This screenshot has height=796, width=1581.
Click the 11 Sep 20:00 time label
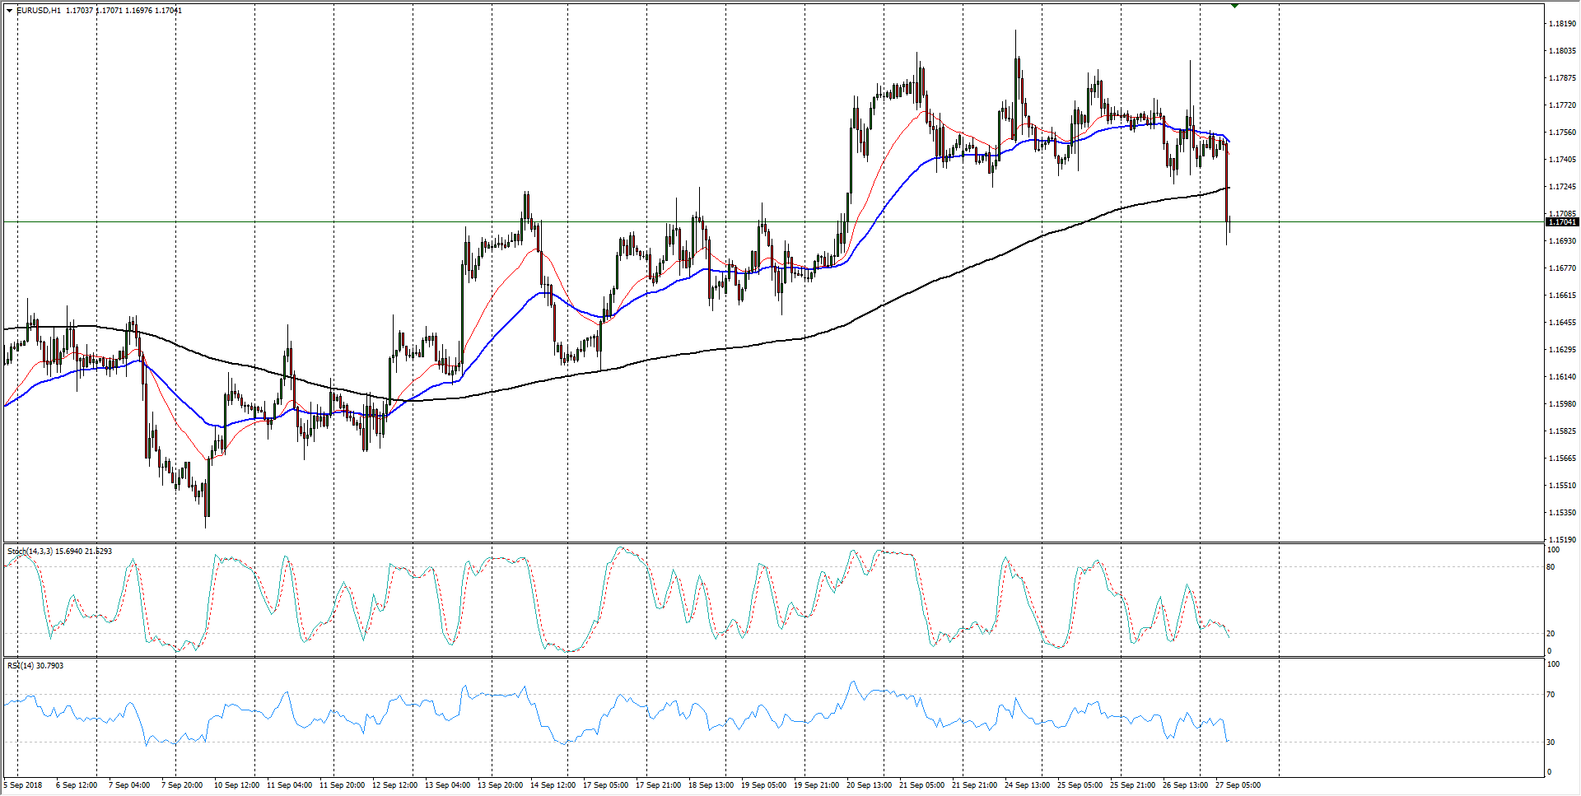343,785
